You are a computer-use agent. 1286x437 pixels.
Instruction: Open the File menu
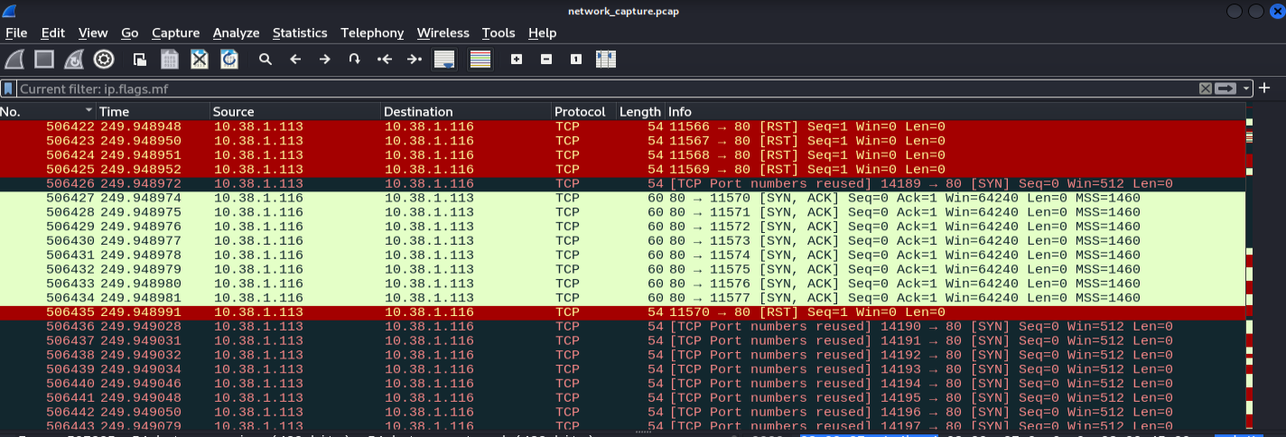[x=16, y=33]
